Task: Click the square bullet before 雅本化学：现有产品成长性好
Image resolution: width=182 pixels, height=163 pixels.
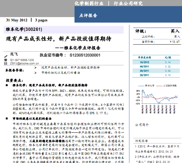Action: click(x=7, y=85)
